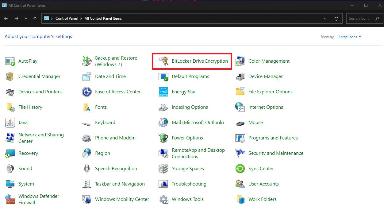Click the Control Panel title bar icon
Viewport: 384px width, 223px height.
[4, 5]
